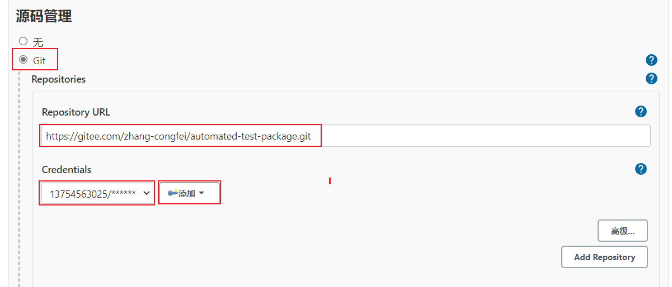The height and width of the screenshot is (287, 672).
Task: Select the Git radio button
Action: pyautogui.click(x=23, y=60)
